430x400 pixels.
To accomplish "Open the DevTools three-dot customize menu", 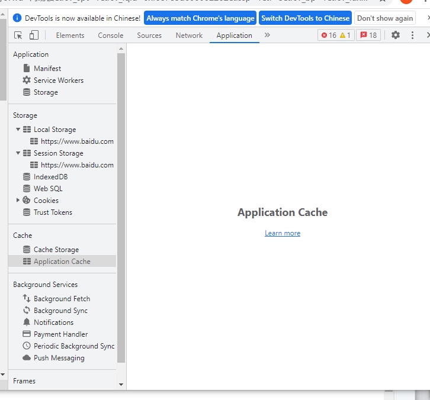I will click(412, 35).
